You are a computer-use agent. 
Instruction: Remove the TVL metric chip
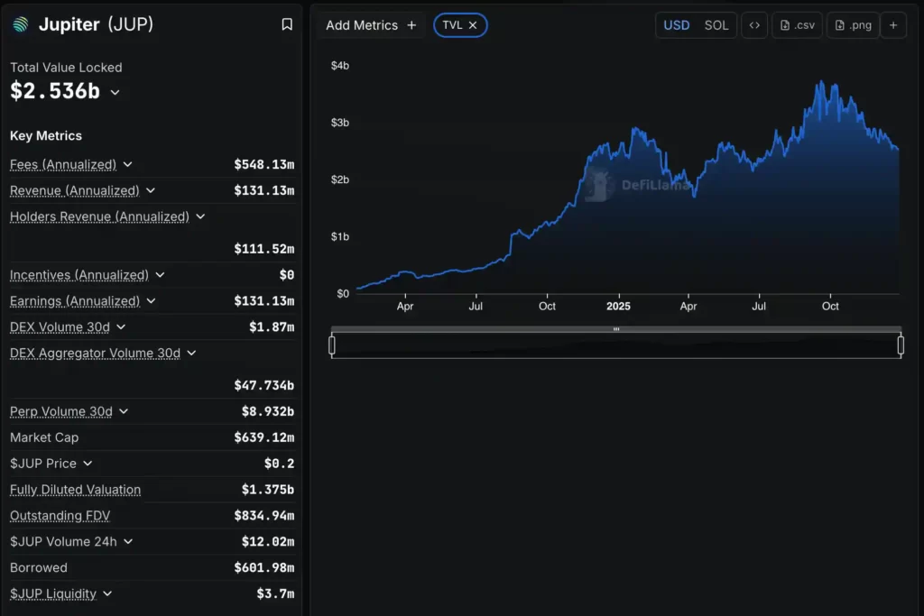pos(473,25)
